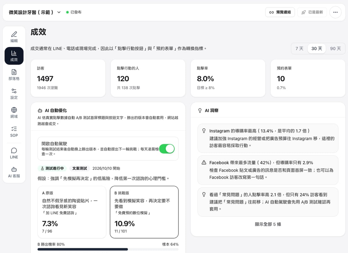Select the A 原版 variant card
Viewport: 348px width, 253px height.
[72, 212]
